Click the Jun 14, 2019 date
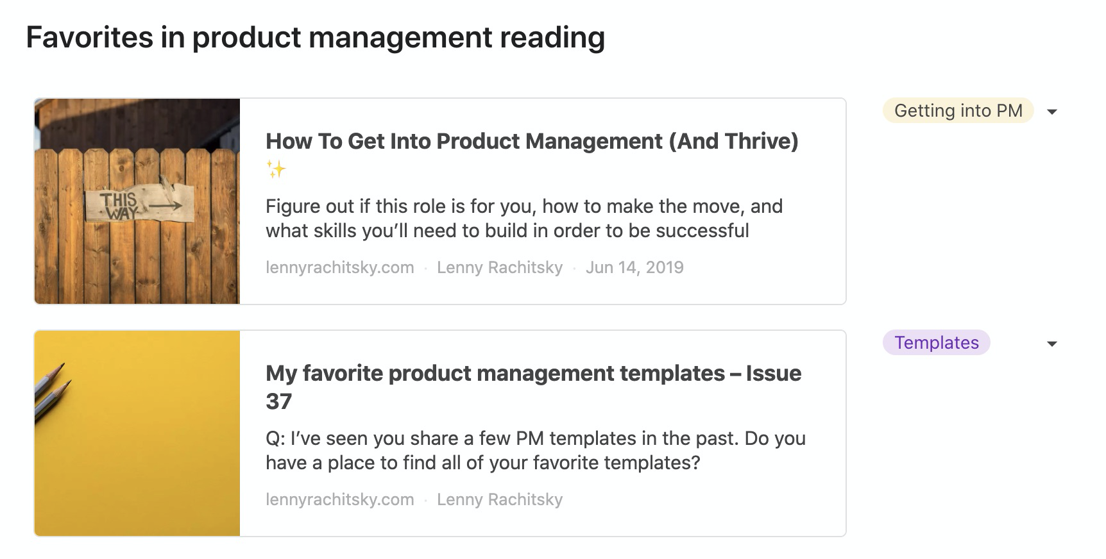The image size is (1106, 559). coord(634,268)
